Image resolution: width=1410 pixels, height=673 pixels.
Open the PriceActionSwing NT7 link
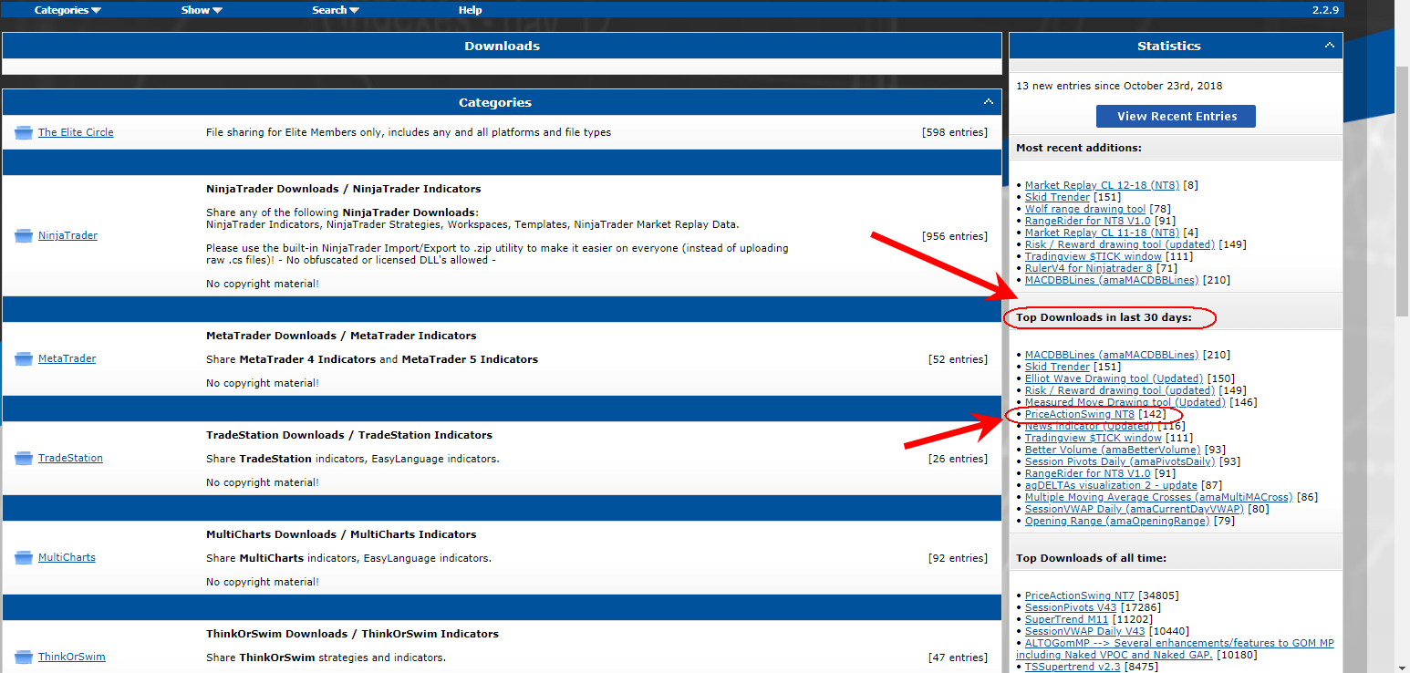pyautogui.click(x=1080, y=595)
